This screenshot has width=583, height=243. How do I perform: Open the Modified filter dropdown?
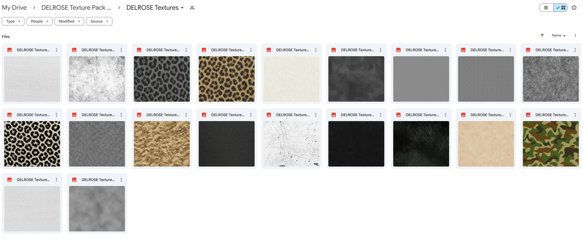[69, 21]
